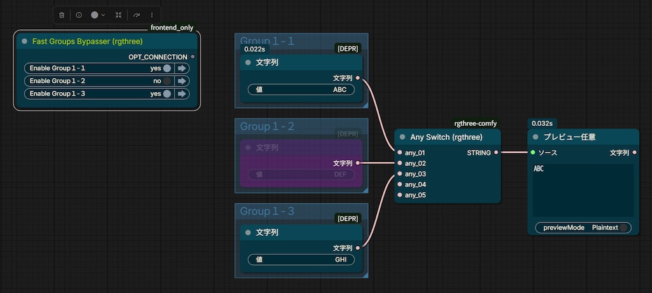Viewport: 652px width, 293px height.
Task: Collapse the node using the shrink-arrows icon
Action: [118, 15]
